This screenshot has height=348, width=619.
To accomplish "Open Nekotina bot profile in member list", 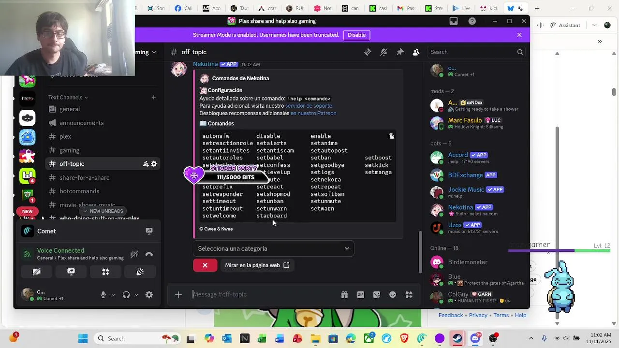I will point(476,210).
